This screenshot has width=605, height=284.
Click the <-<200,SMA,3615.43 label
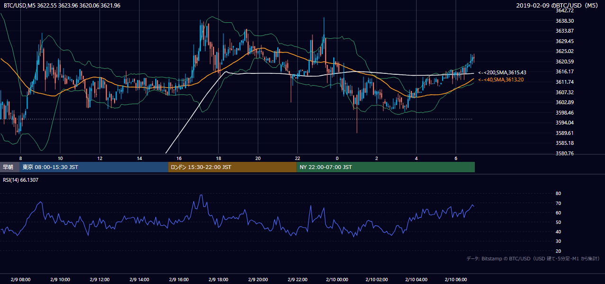(x=502, y=72)
